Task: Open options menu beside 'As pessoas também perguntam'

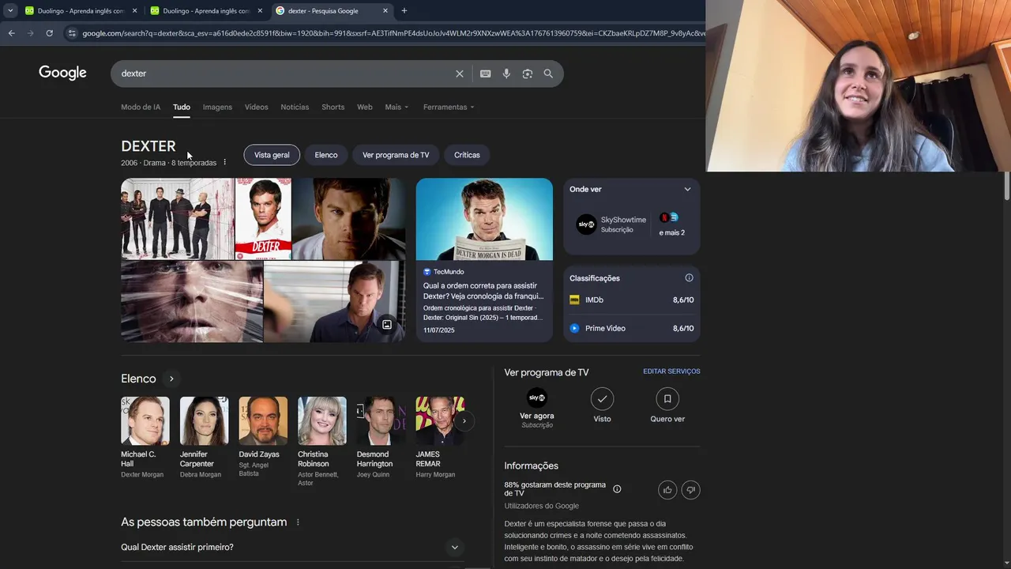Action: tap(298, 522)
